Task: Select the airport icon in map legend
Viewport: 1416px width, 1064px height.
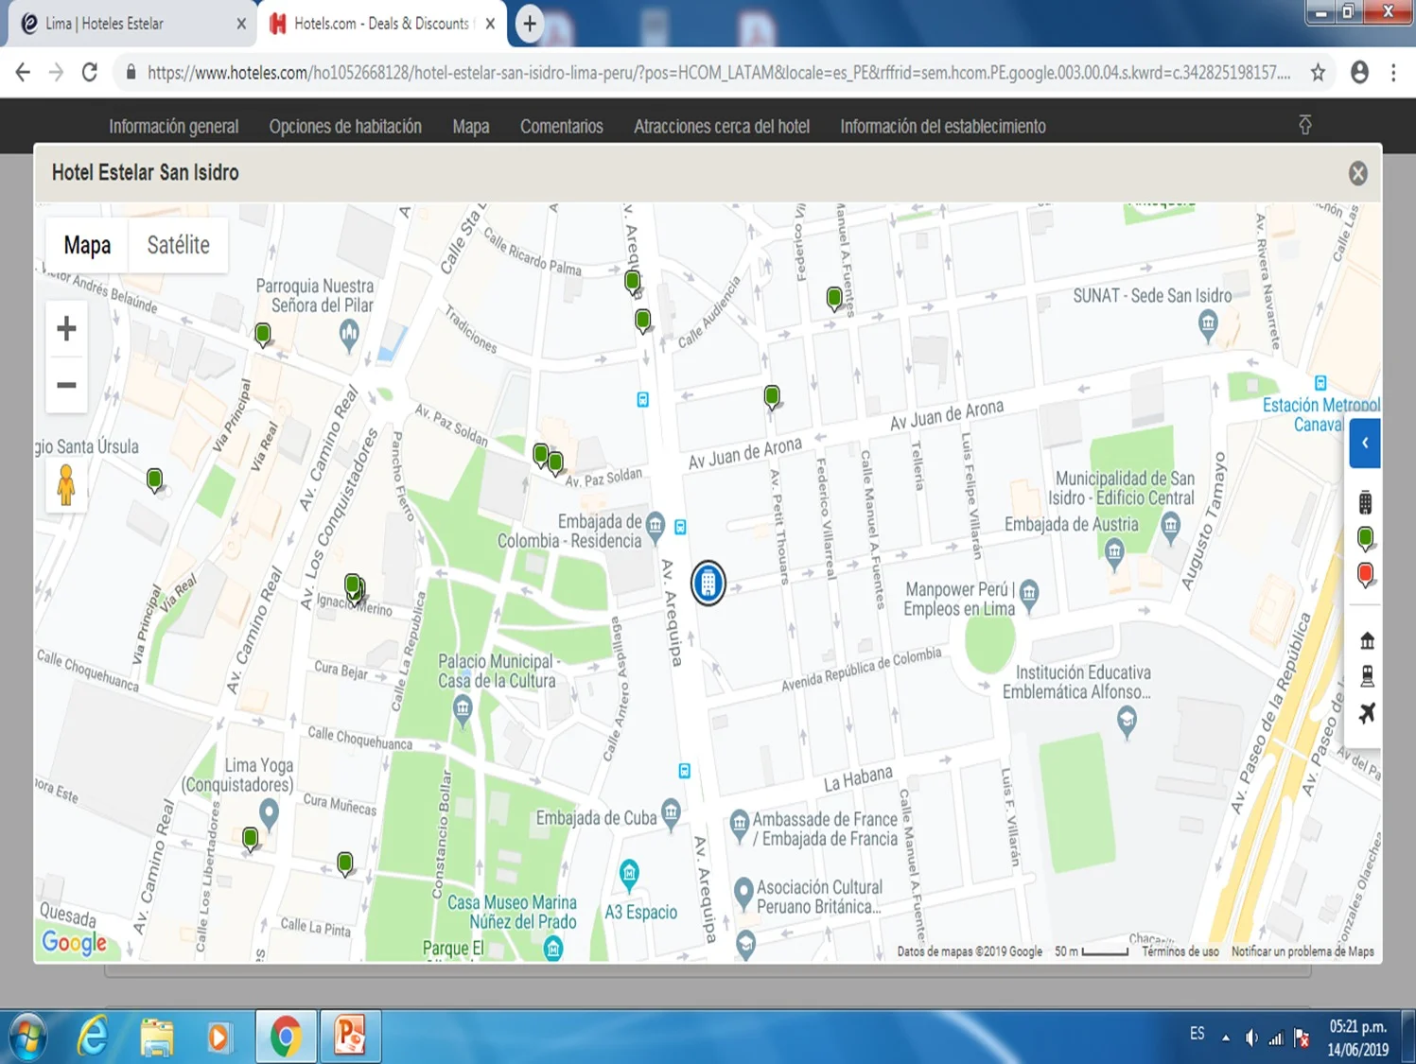Action: (1366, 713)
